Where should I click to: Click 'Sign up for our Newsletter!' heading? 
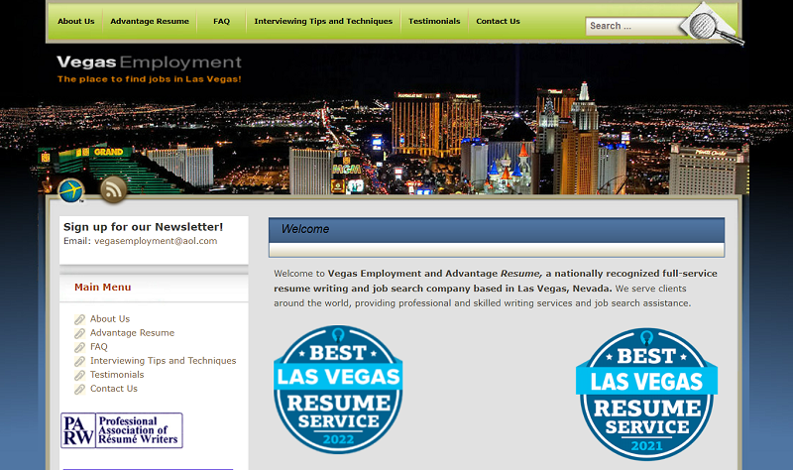pyautogui.click(x=143, y=227)
